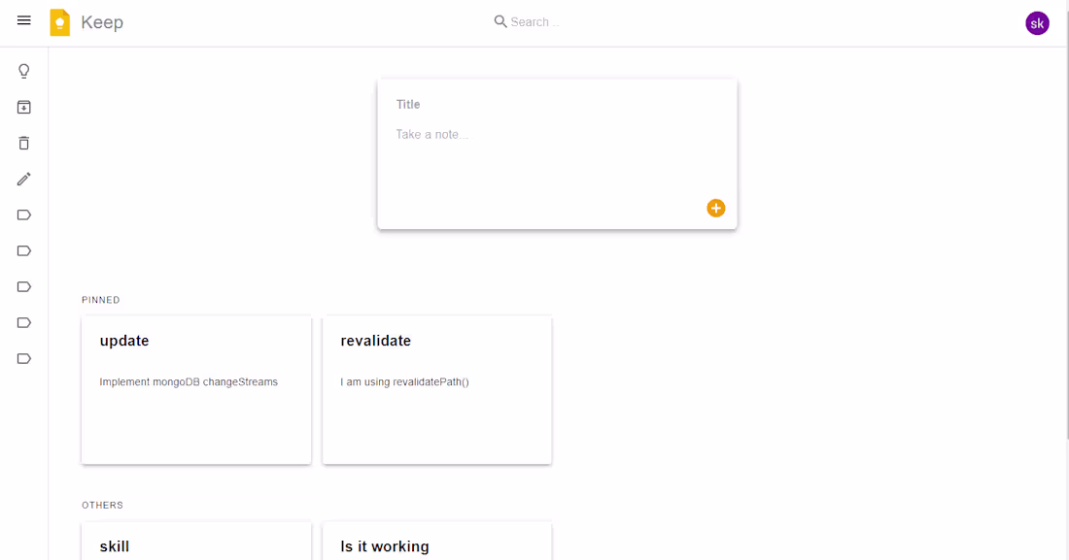Select the second label icon in sidebar
Screen dimensions: 1069x560
(23, 250)
